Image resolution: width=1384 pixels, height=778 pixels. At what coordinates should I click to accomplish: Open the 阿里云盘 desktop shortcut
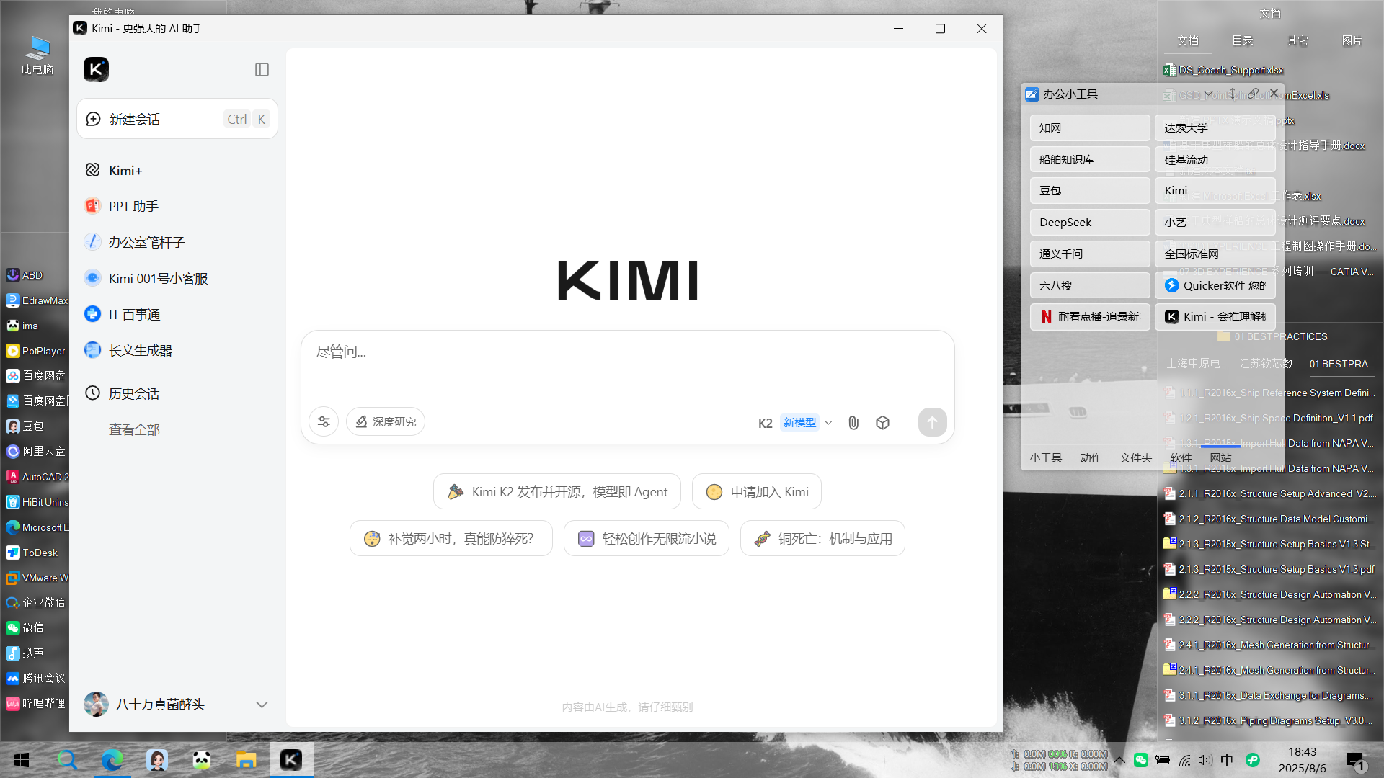36,451
